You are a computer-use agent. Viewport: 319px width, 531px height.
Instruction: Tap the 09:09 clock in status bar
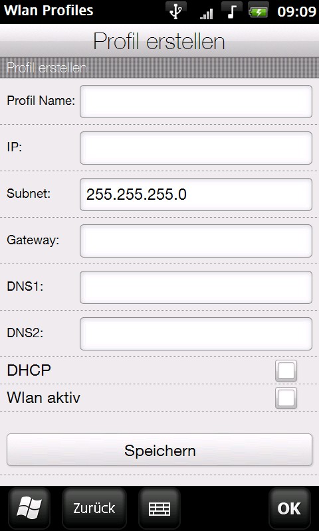296,12
